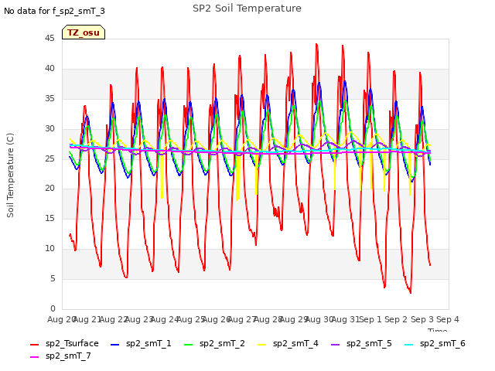Click the Sep 2 x-axis date label
This screenshot has width=495, height=371.
pyautogui.click(x=396, y=319)
